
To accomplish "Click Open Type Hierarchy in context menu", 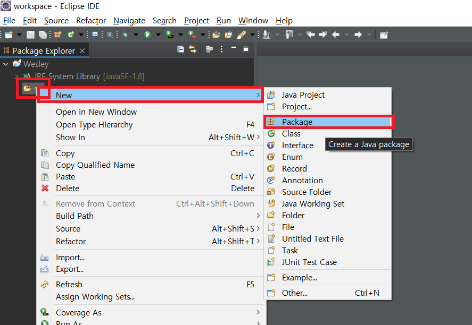I will pos(151,125).
